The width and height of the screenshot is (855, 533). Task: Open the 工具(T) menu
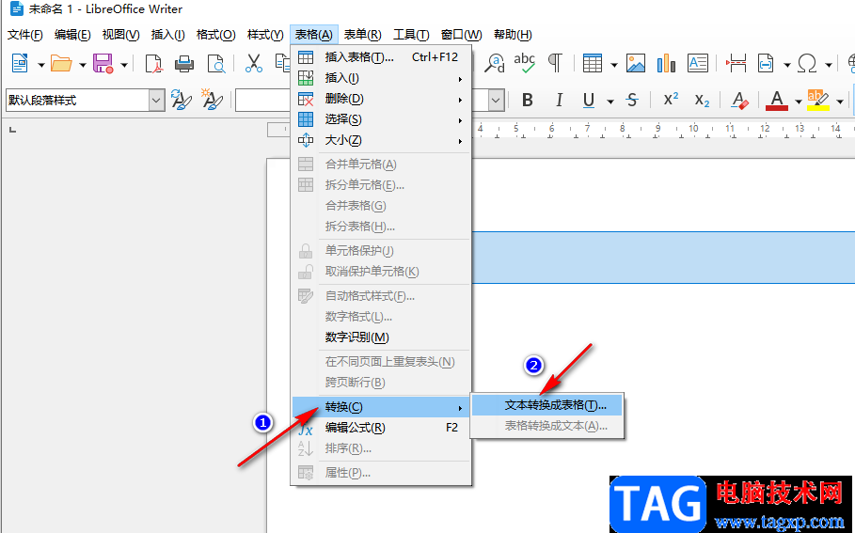[x=411, y=35]
